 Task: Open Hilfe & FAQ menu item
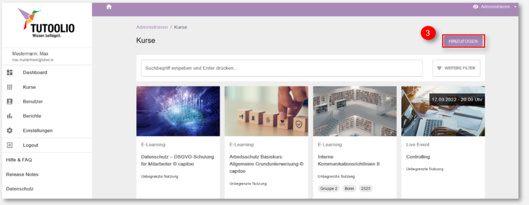19,160
